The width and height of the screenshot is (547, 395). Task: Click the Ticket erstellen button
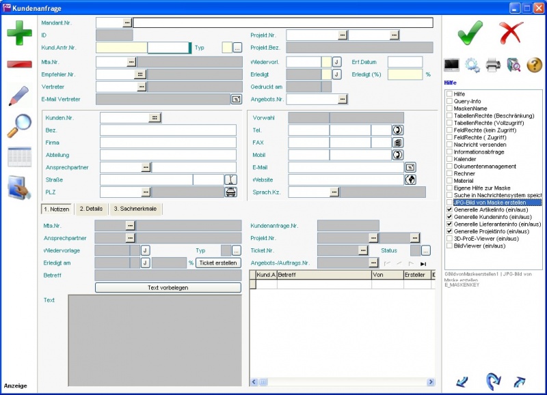pos(218,263)
